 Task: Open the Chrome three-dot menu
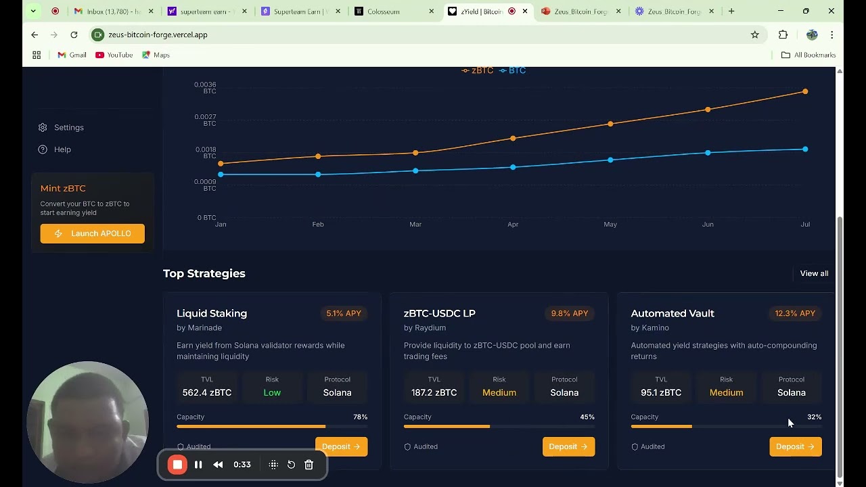point(832,34)
